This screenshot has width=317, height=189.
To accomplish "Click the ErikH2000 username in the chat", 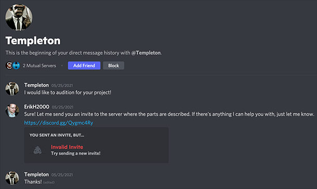I will click(36, 107).
